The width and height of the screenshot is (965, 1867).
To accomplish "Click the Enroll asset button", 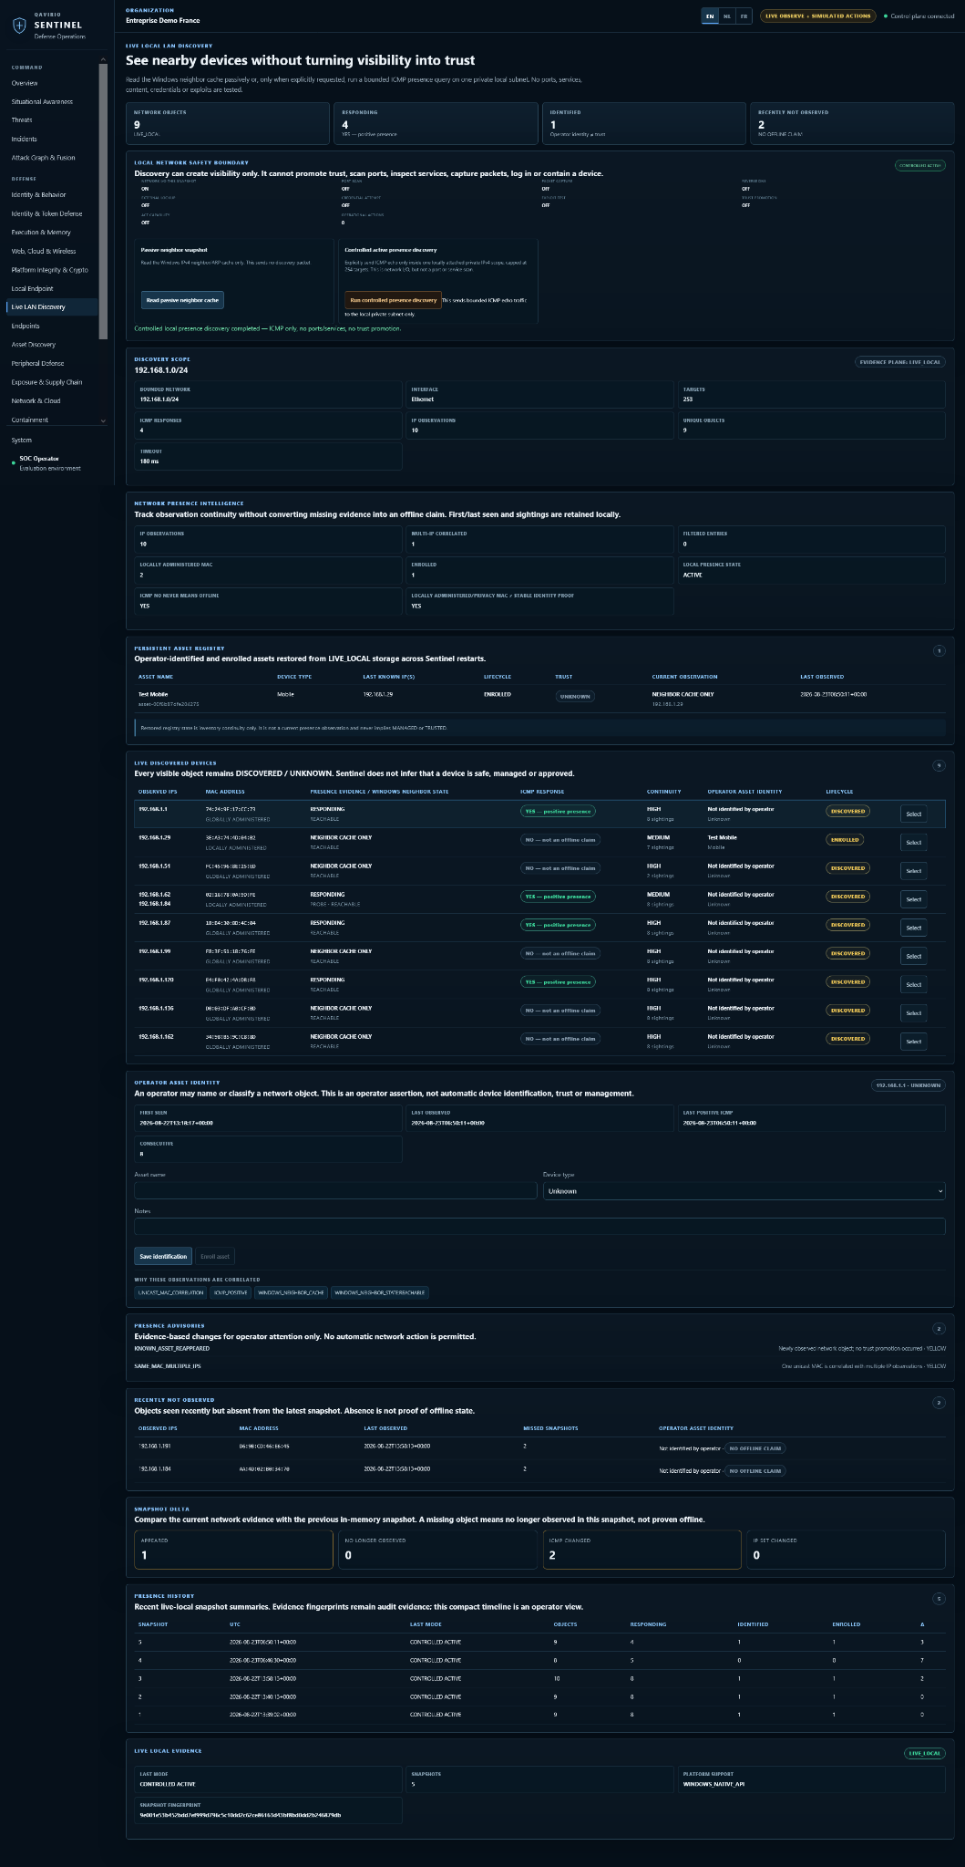I will click(215, 1256).
